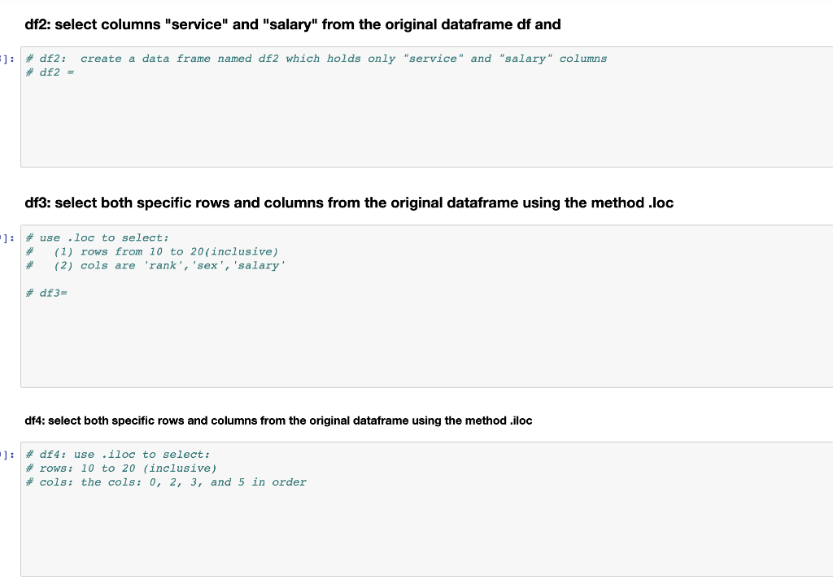Click the empty area below the df4 comments
The image size is (833, 584).
coord(325,529)
